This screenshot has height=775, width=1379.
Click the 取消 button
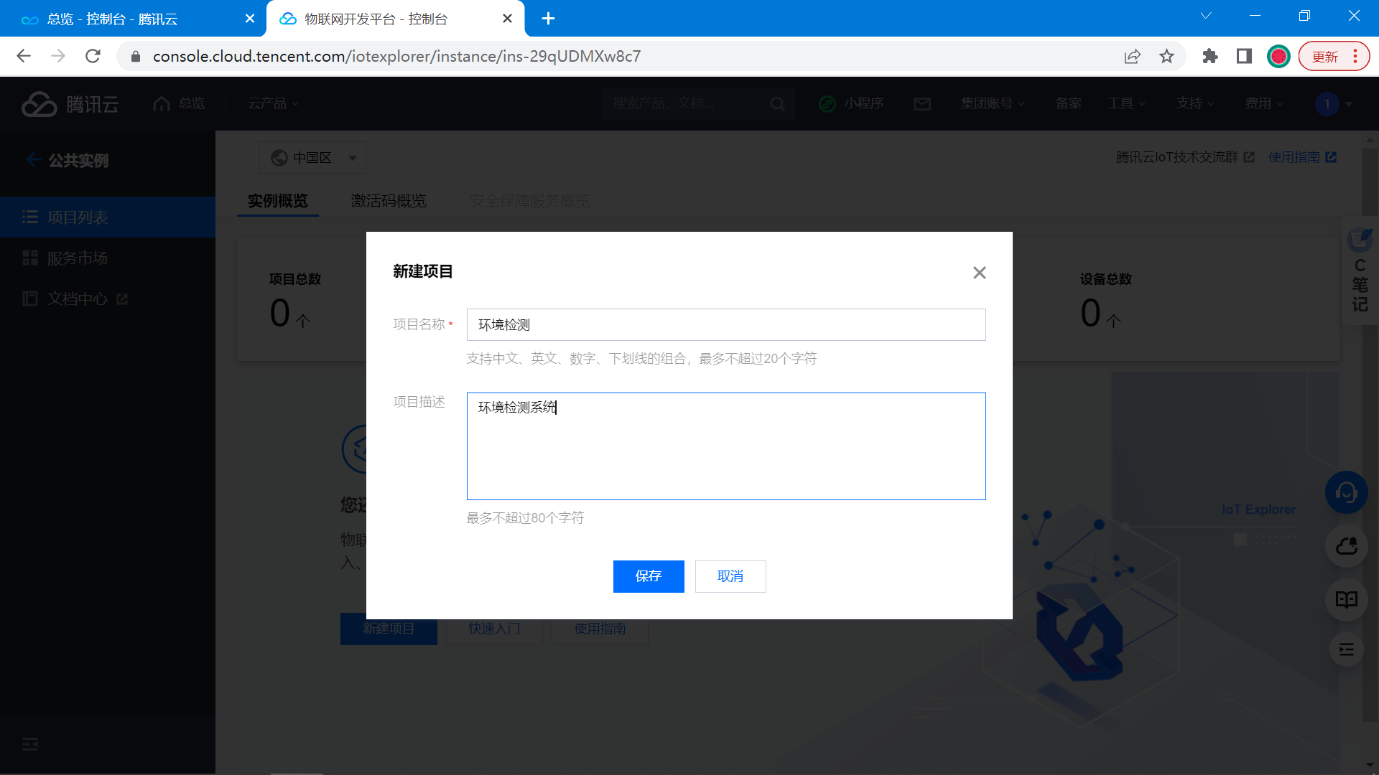[730, 576]
